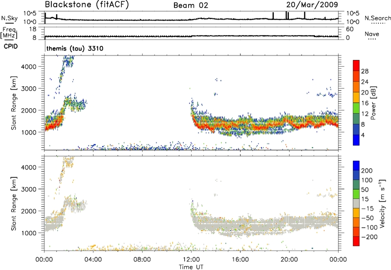Click the 'Beam 02' label
This screenshot has width=391, height=270.
(x=191, y=5)
